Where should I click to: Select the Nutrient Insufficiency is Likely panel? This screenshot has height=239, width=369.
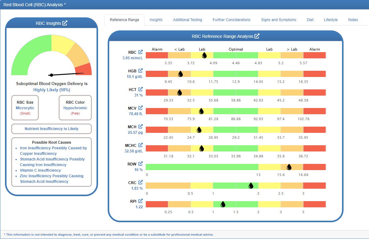pyautogui.click(x=51, y=129)
